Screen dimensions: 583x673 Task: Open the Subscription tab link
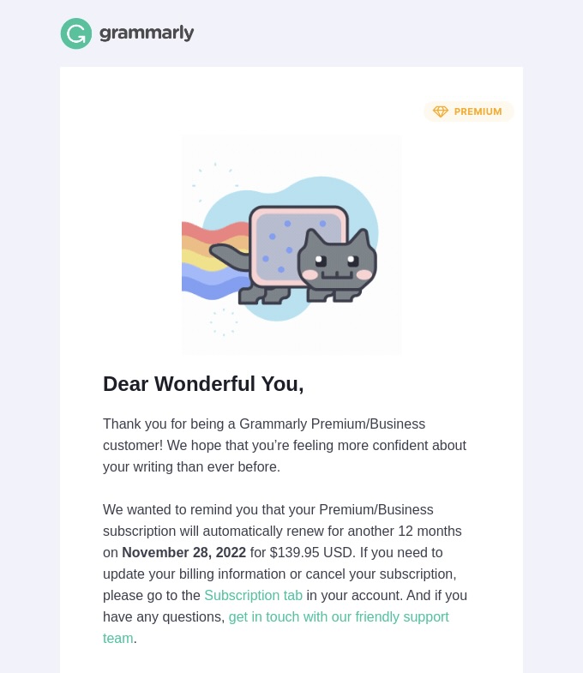coord(253,595)
